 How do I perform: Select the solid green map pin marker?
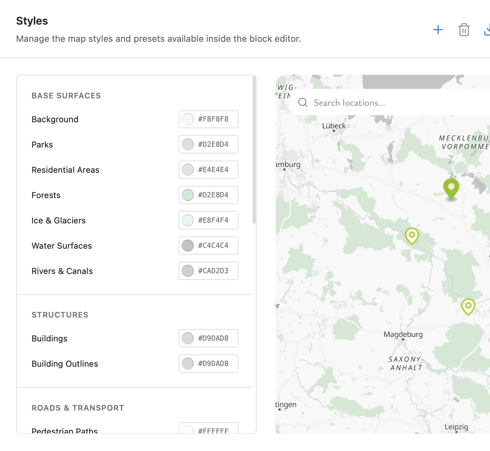(x=451, y=188)
